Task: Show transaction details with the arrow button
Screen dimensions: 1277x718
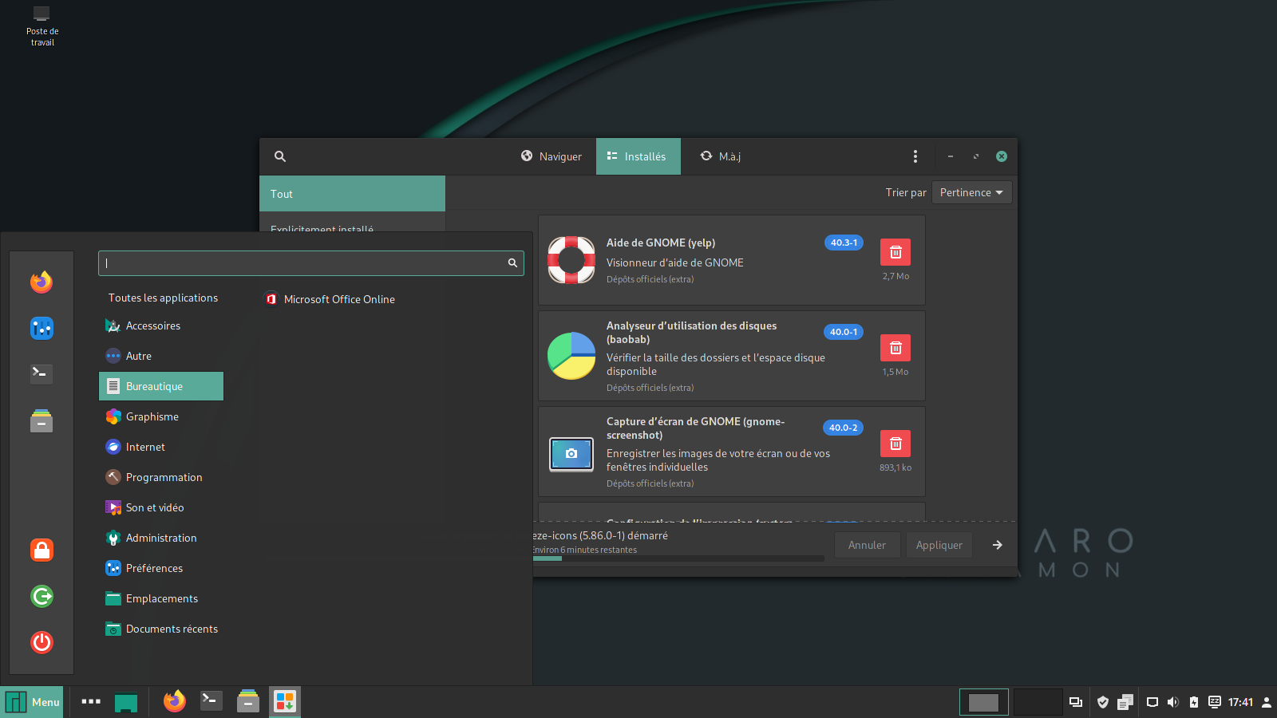Action: (x=997, y=545)
